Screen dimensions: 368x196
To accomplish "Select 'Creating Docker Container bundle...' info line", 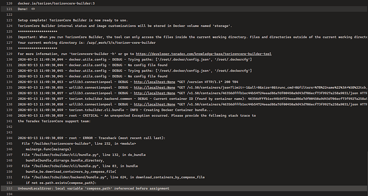I will point(115,110).
